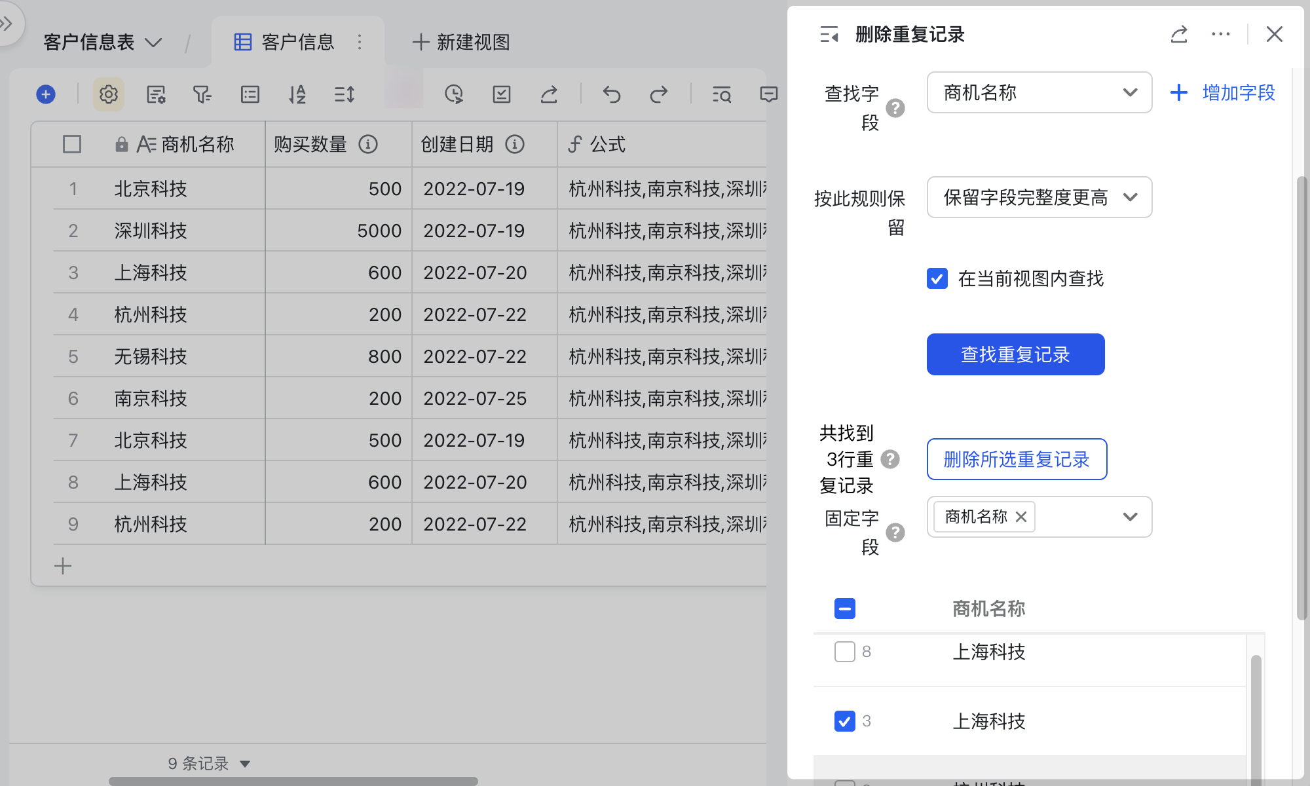Select the 2022-07-25 date cell
This screenshot has width=1310, height=786.
[485, 398]
